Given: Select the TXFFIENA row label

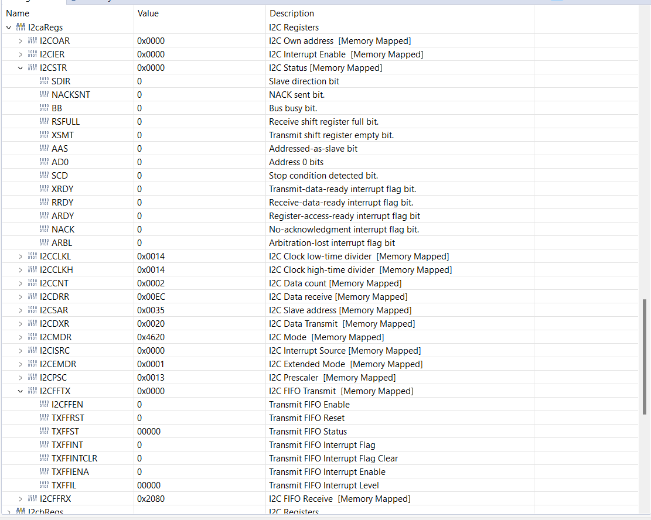Looking at the screenshot, I should pyautogui.click(x=70, y=472).
